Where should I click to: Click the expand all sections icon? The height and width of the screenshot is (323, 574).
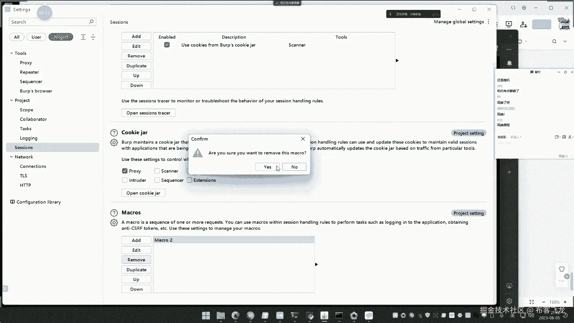tap(83, 37)
